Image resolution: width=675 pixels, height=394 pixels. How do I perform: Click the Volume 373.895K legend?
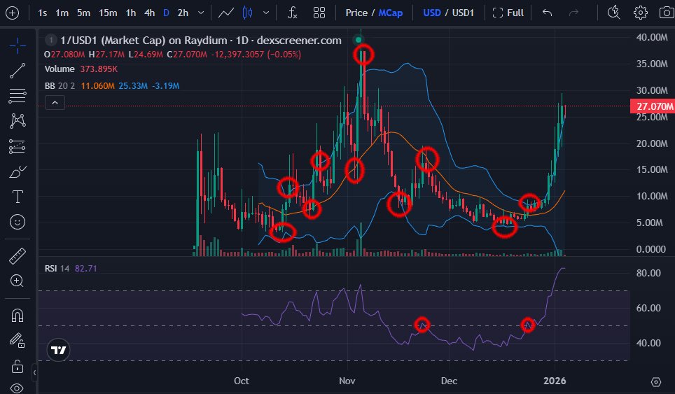81,69
